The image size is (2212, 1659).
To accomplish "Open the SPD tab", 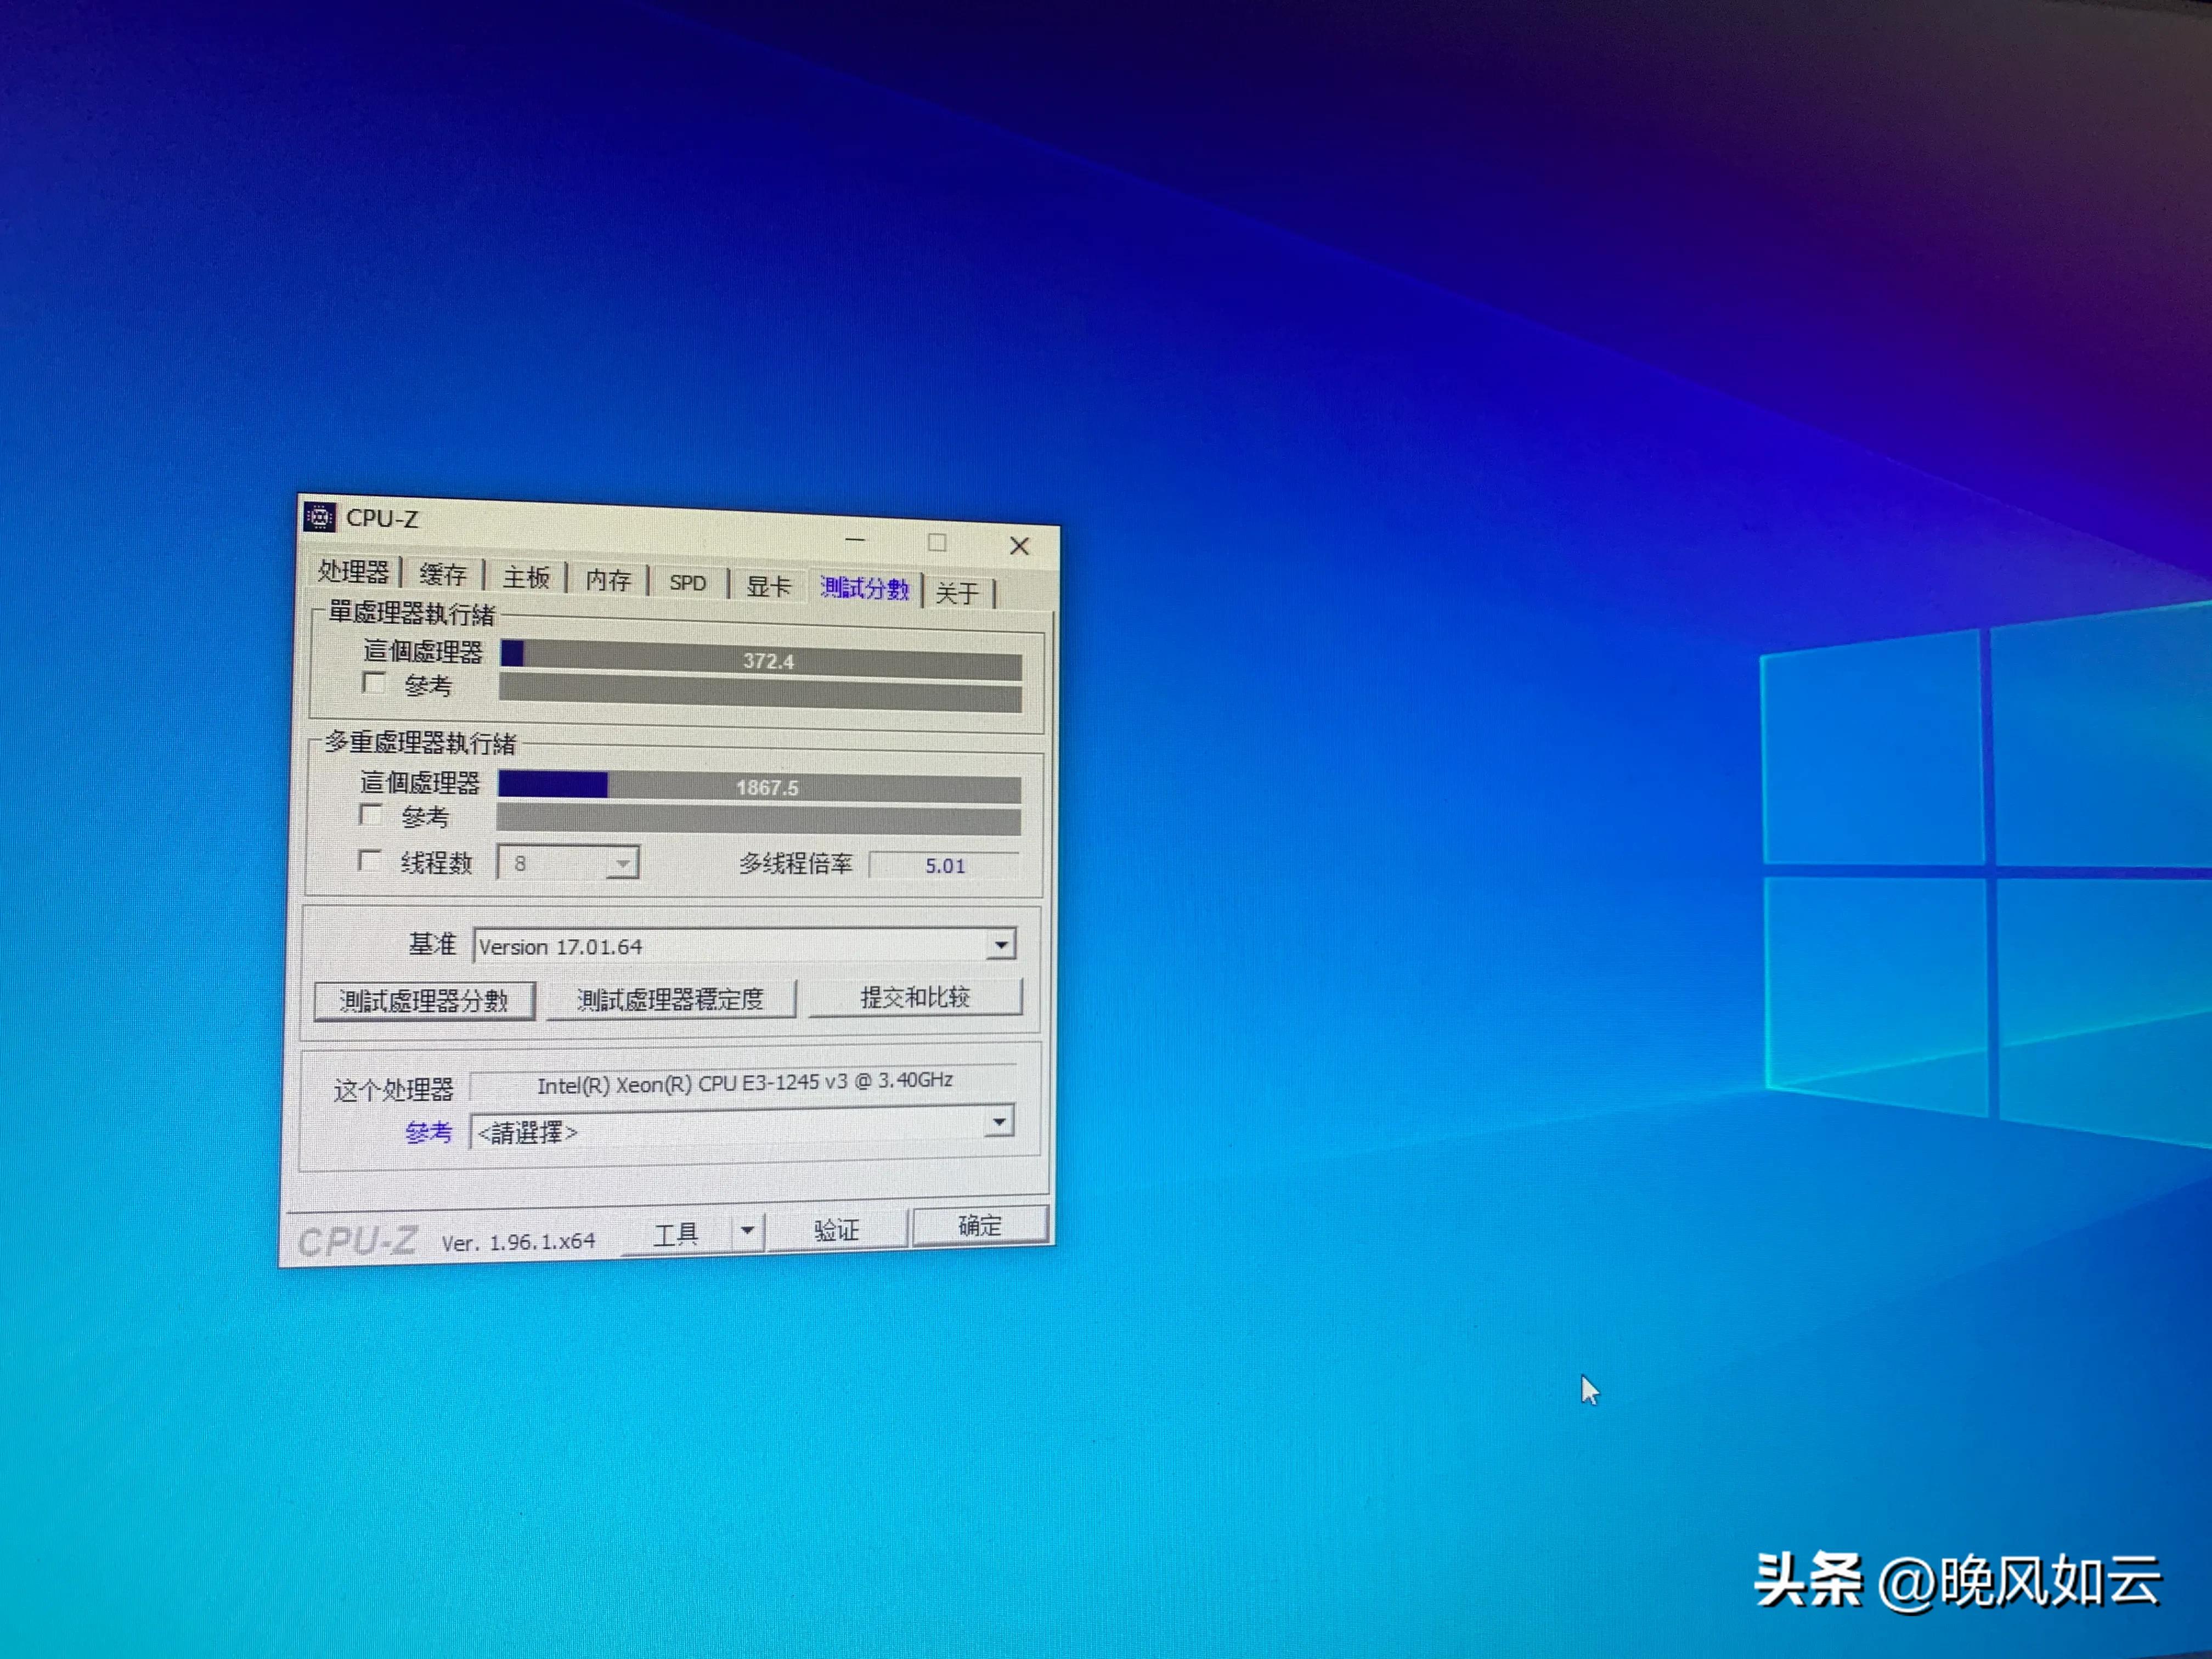I will pos(687,583).
